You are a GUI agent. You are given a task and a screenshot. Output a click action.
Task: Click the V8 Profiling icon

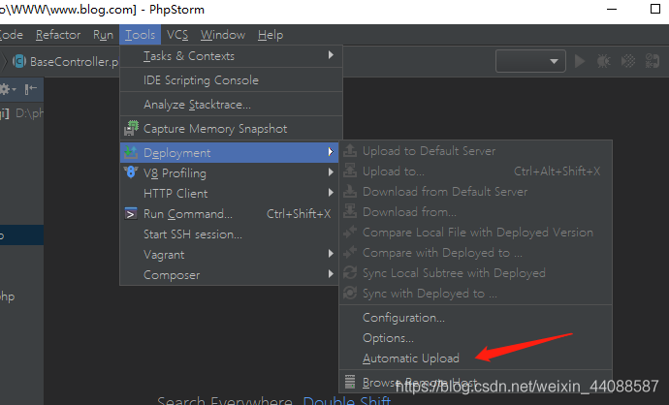click(x=131, y=172)
